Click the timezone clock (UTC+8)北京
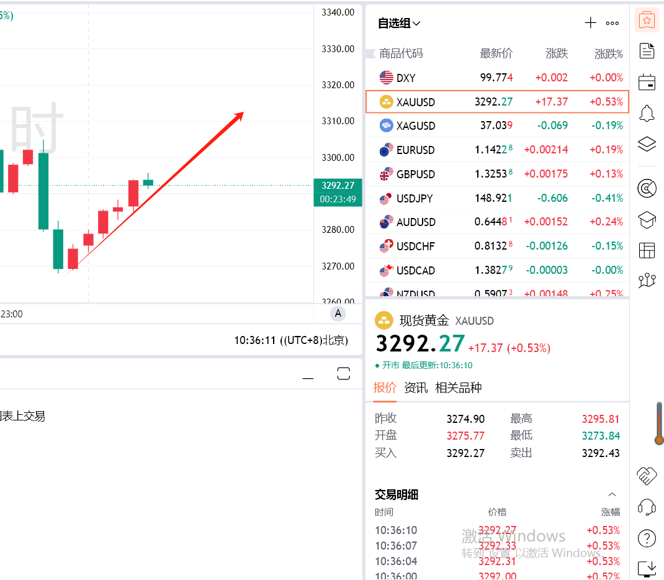664x580 pixels. coord(291,340)
